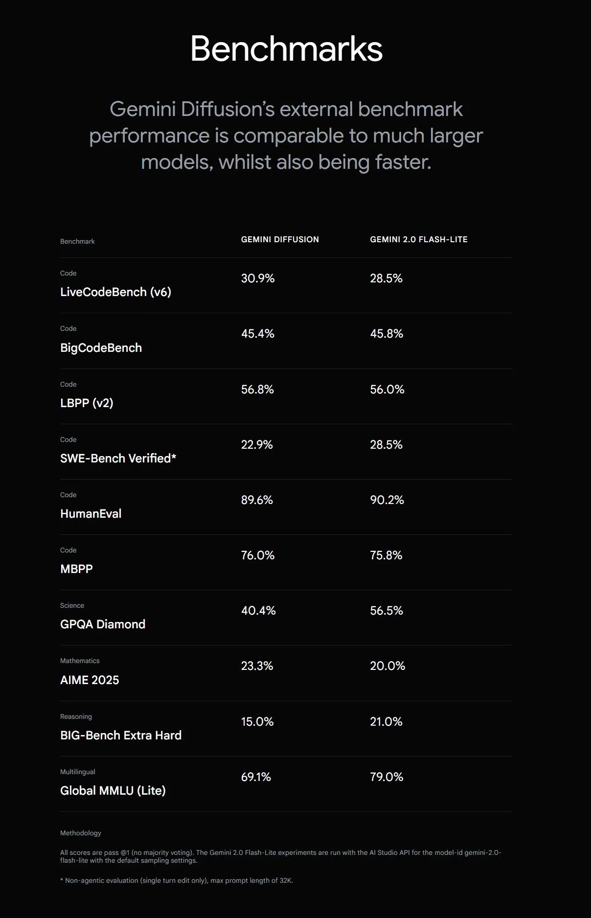Click the 30.9% LiveCodeBench Gemini Diffusion score
The image size is (591, 918).
pos(258,278)
